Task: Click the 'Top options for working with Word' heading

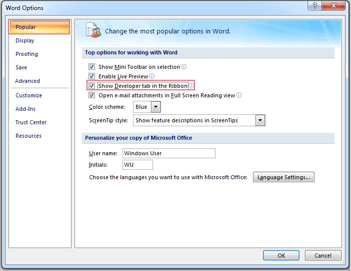Action: point(131,52)
